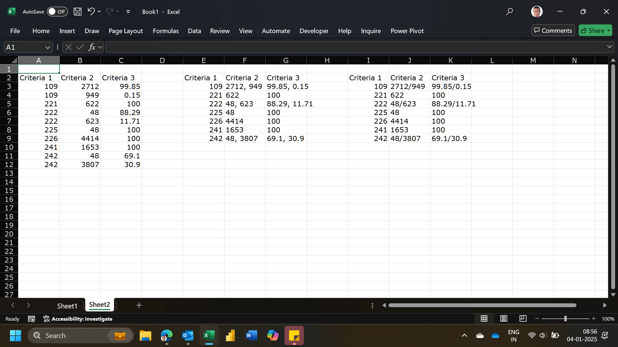Add a new sheet with plus button

139,305
